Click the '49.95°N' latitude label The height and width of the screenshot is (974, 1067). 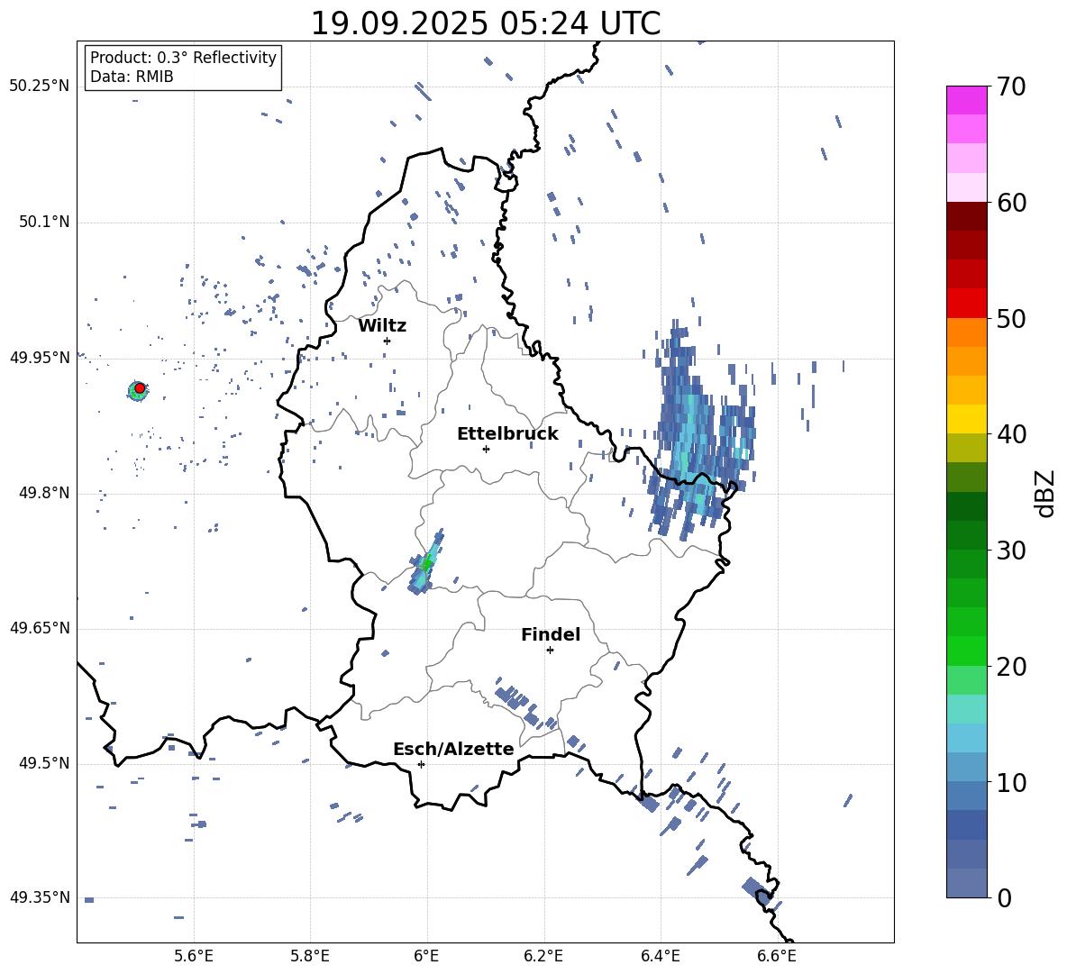[x=40, y=358]
